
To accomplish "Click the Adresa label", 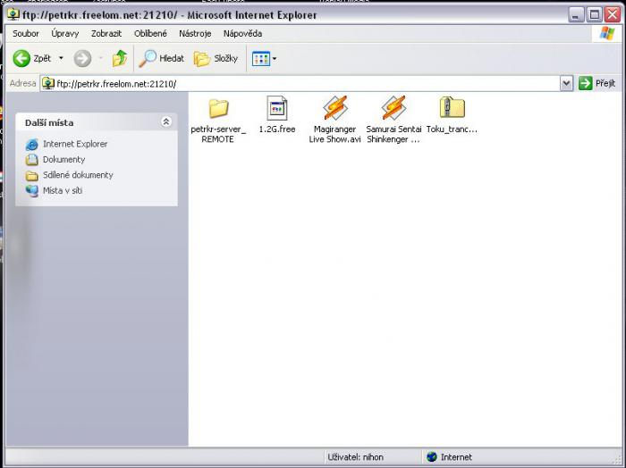I will point(22,83).
